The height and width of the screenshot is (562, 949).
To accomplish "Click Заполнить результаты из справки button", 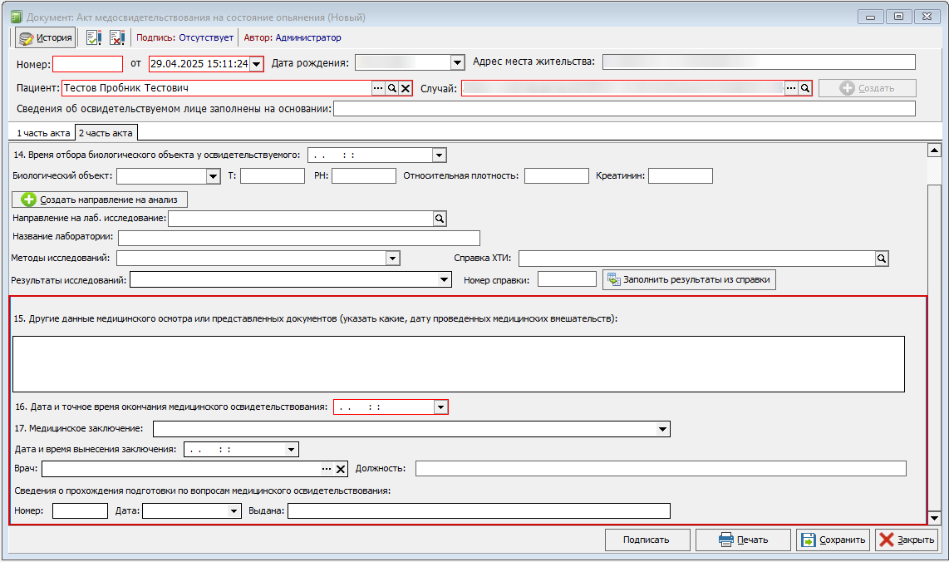I will 690,280.
